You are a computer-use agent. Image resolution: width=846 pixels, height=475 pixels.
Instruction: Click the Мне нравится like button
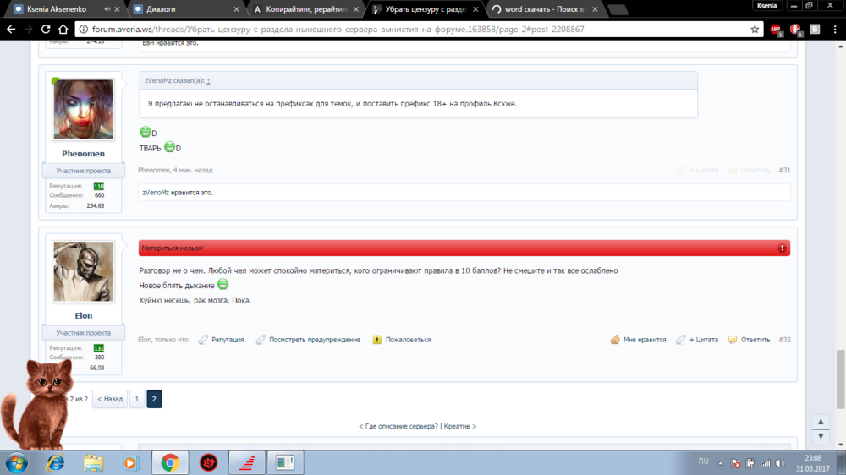tap(639, 340)
